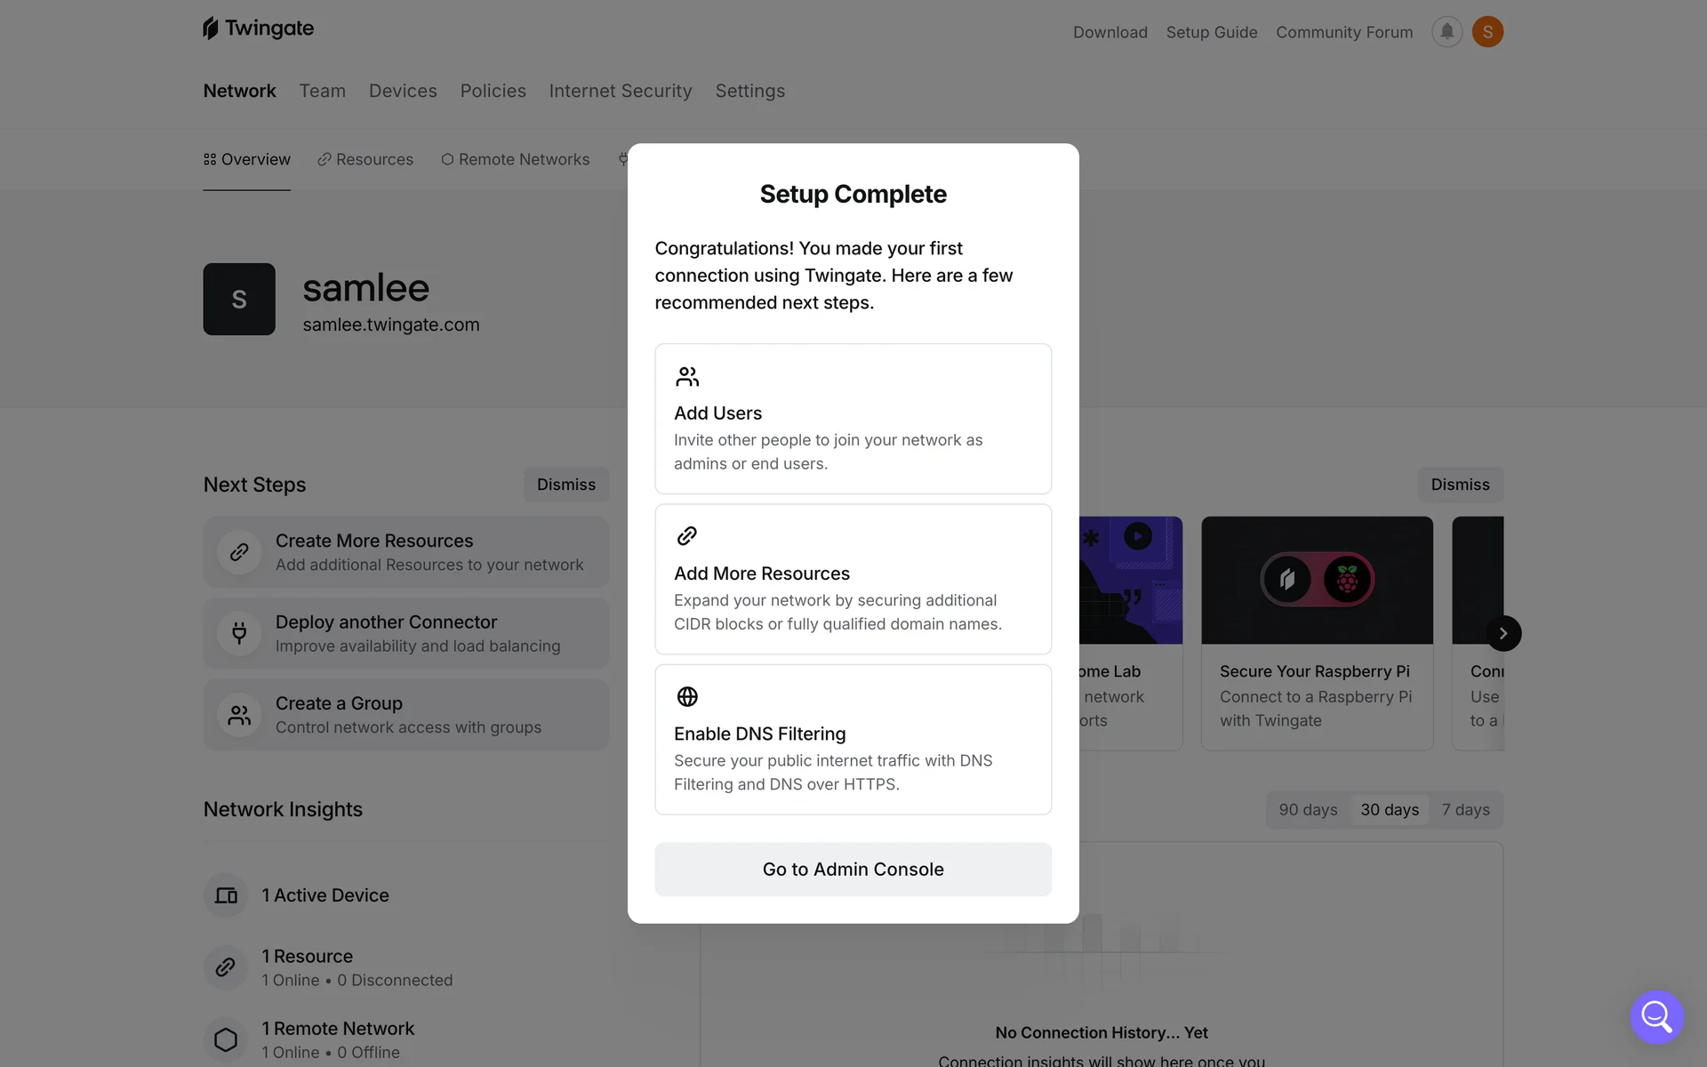
Task: Click the Deploy another Connector plug icon
Action: tap(239, 633)
